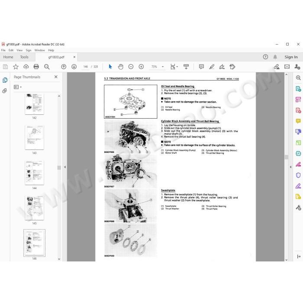This screenshot has height=303, width=303.
Task: Open Help question mark icon
Action: click(x=265, y=57)
